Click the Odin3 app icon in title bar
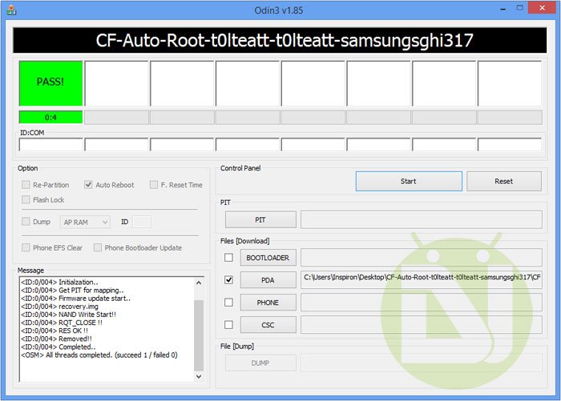Screen dimensions: 561x401 coord(11,10)
